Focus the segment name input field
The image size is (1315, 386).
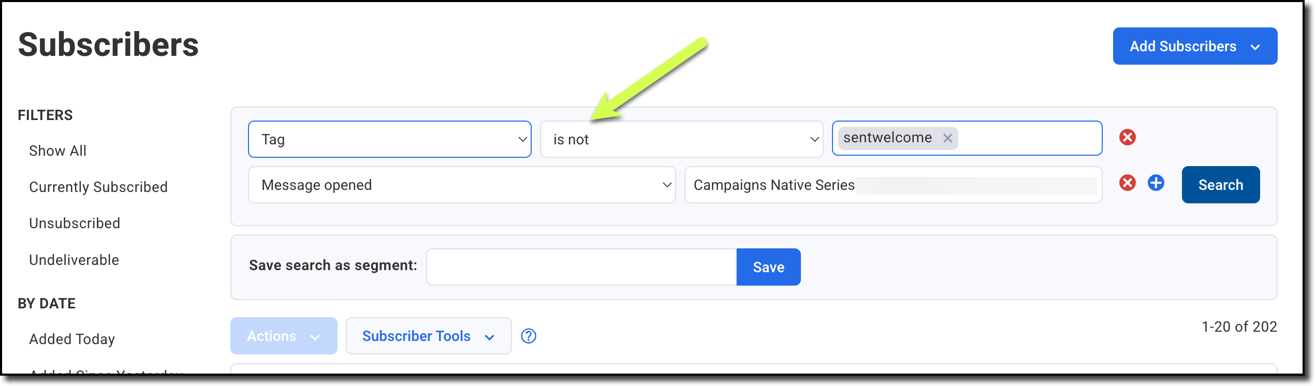(x=581, y=267)
